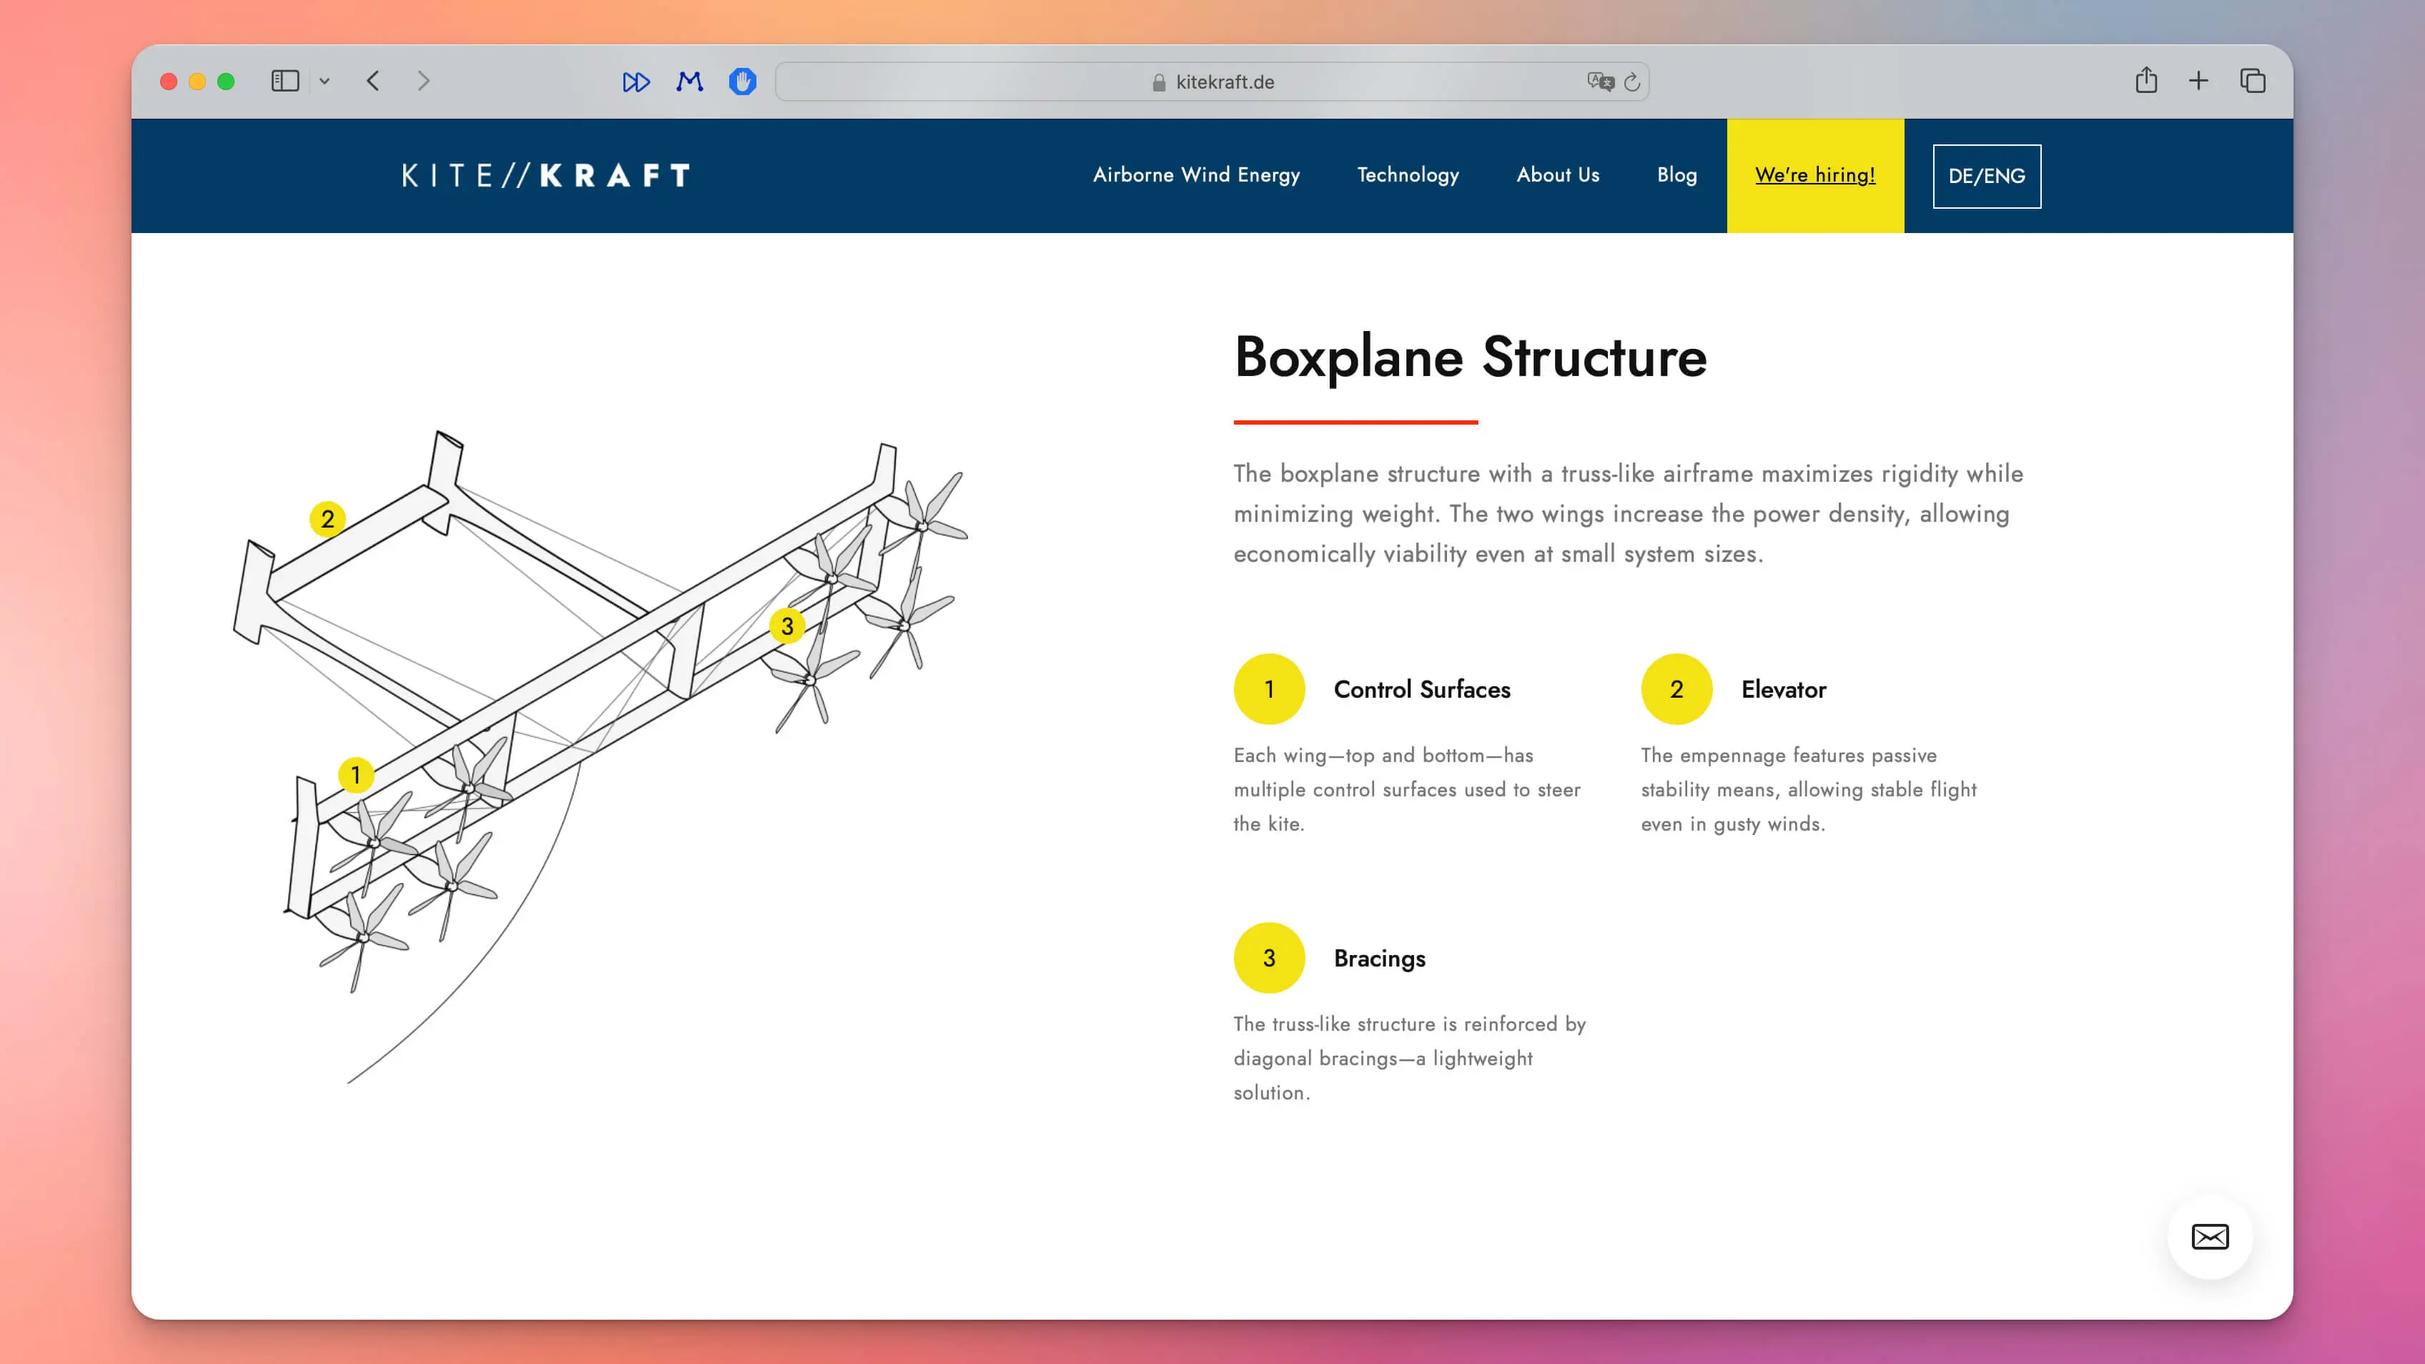This screenshot has height=1364, width=2425.
Task: Select yellow marker 1 on the kite diagram
Action: pyautogui.click(x=356, y=776)
